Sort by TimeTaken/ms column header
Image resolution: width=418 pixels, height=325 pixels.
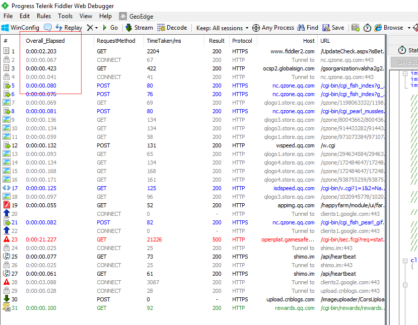[x=164, y=41]
